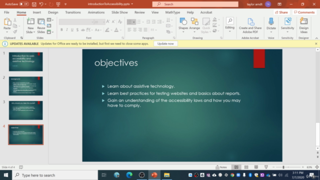Viewport: 320px width, 180px height.
Task: Click Create and Share Adobe PDF
Action: click(250, 25)
